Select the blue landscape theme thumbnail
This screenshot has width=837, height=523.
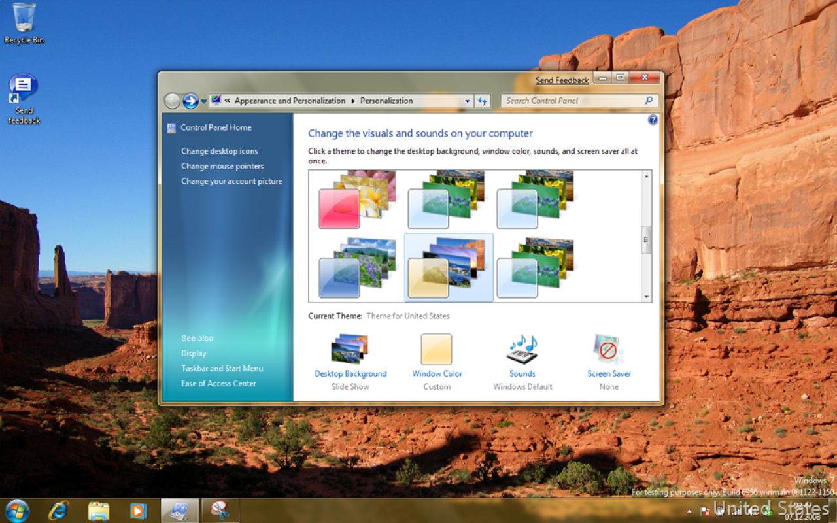click(x=357, y=268)
